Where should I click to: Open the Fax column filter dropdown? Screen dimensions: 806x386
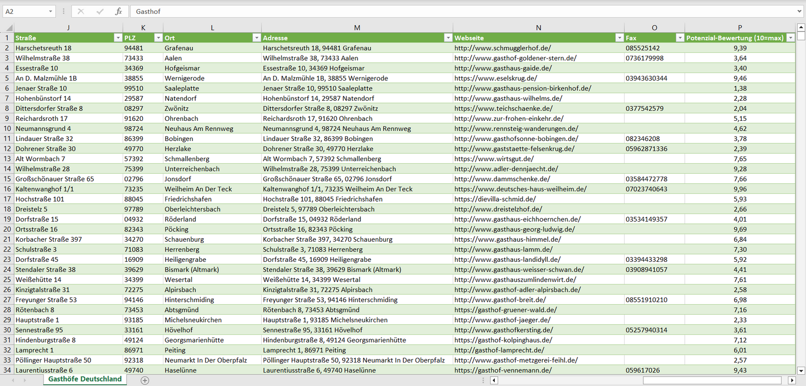click(x=679, y=38)
